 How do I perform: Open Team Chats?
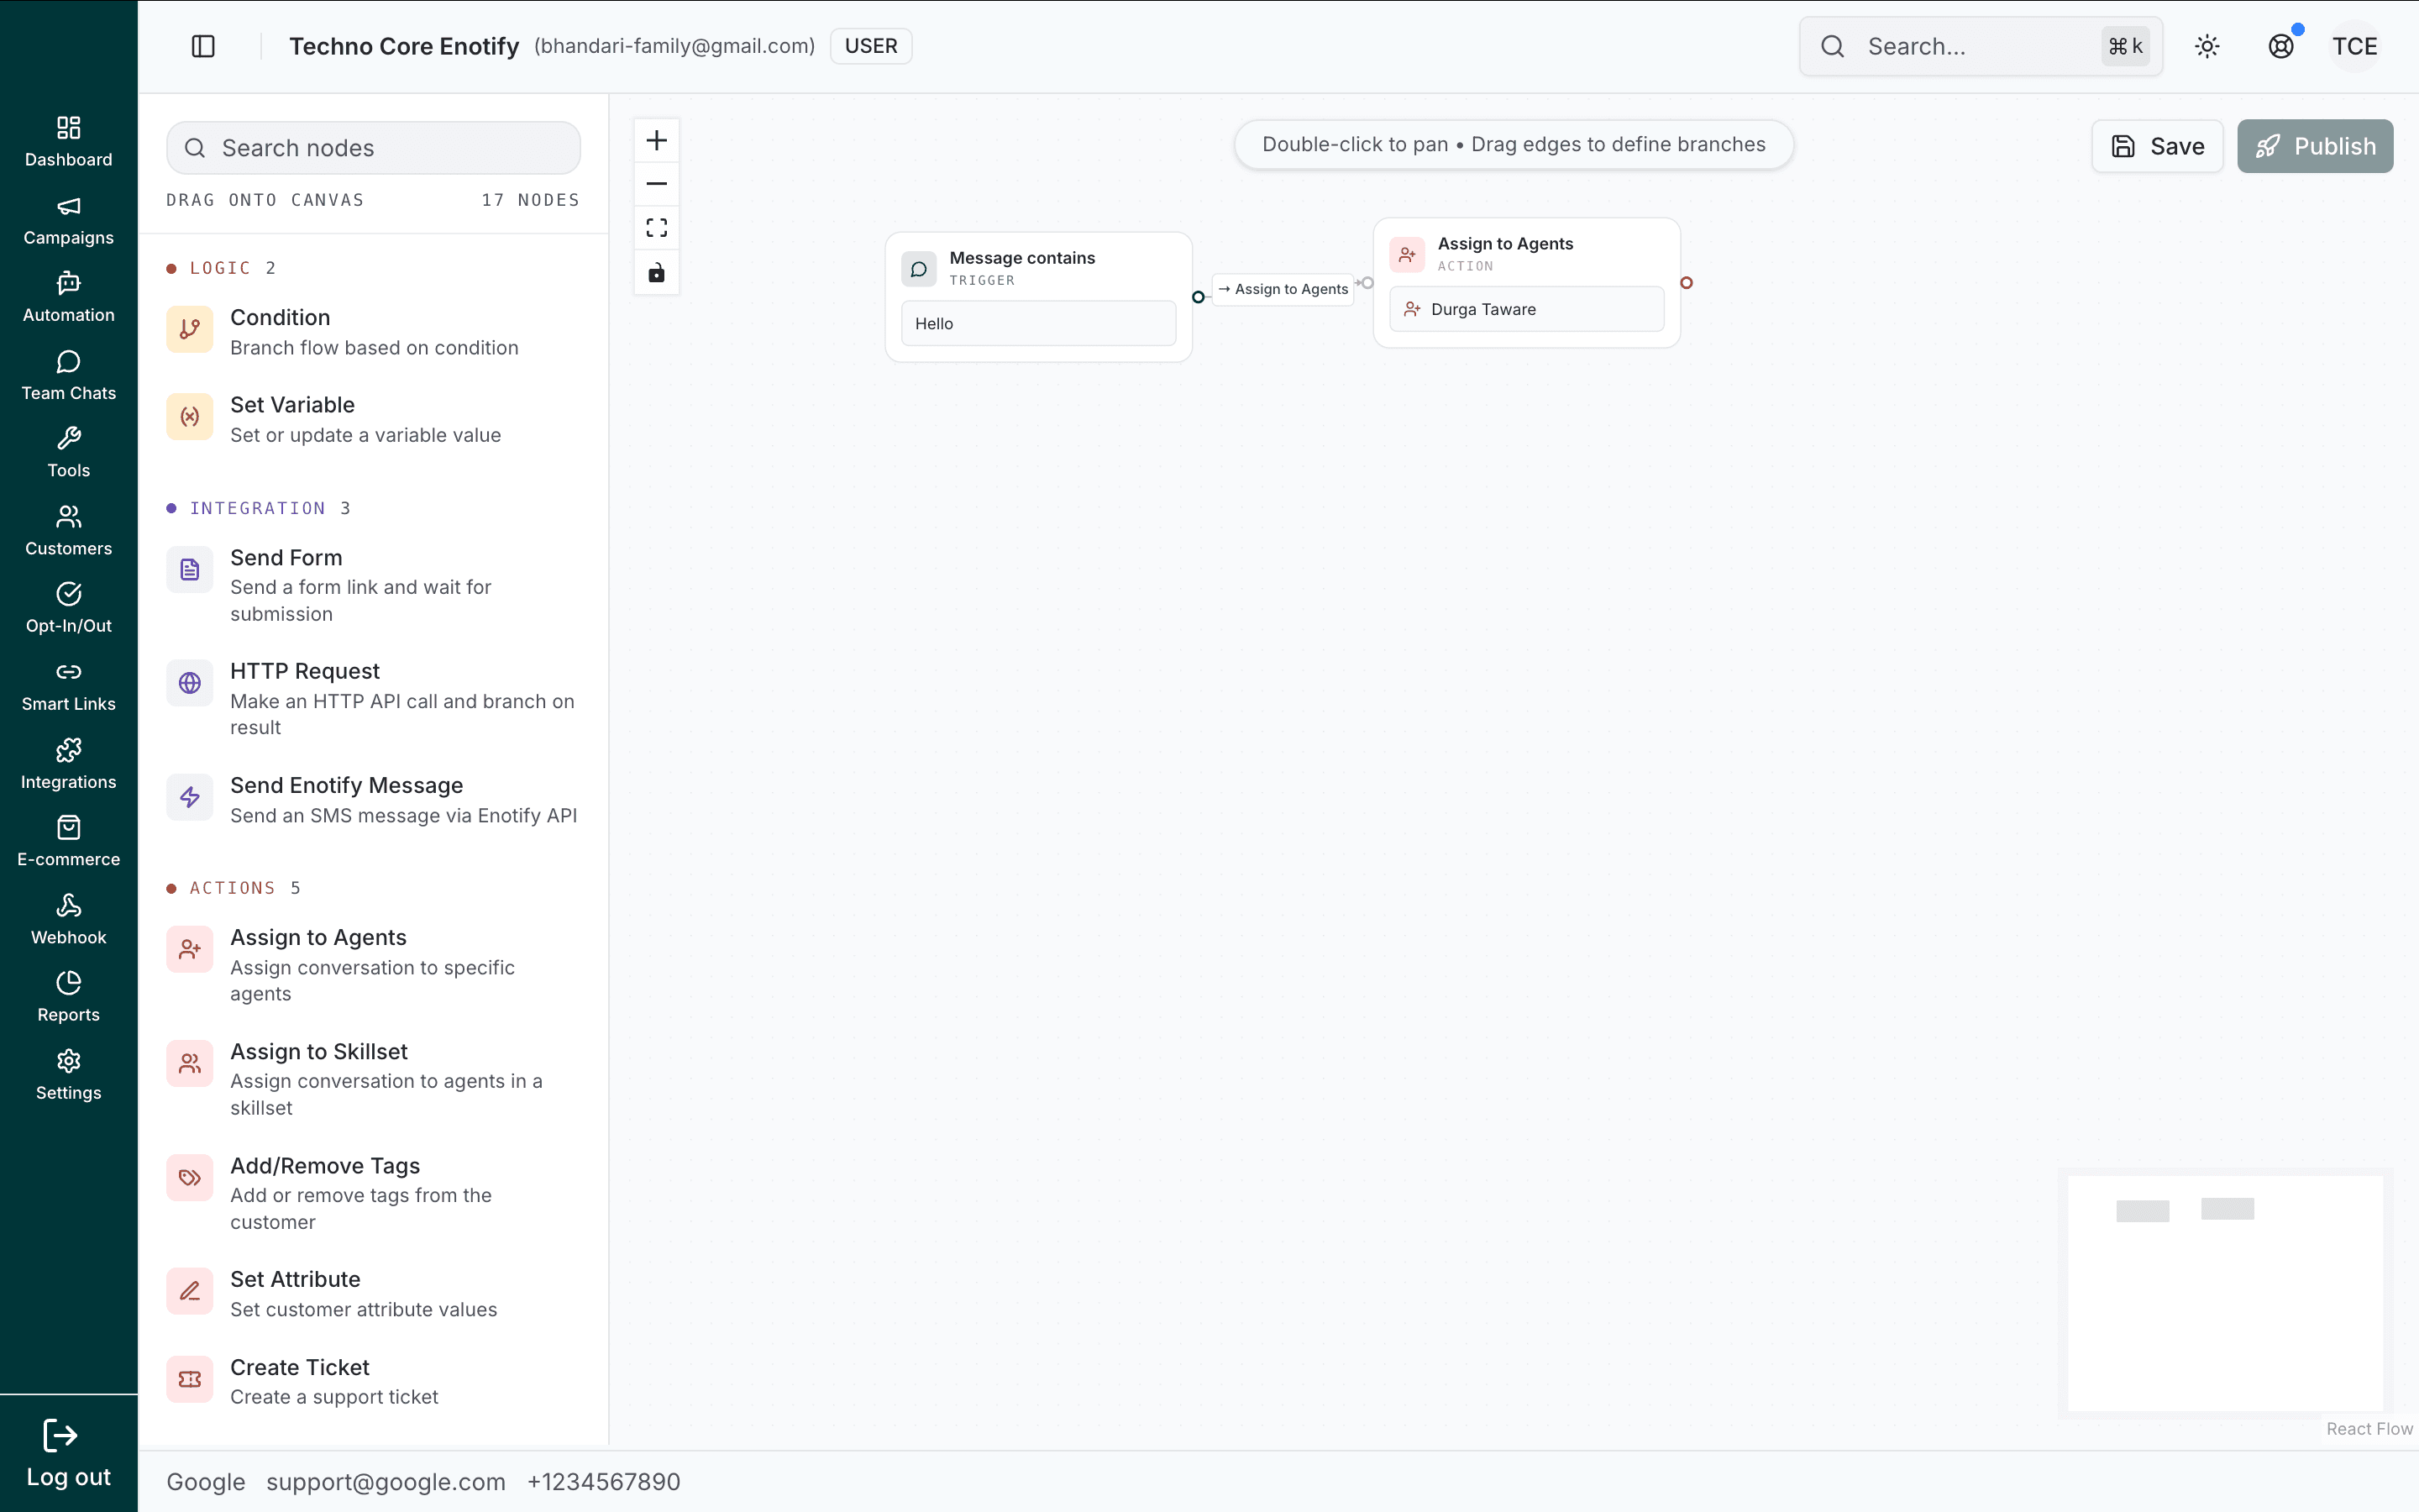pyautogui.click(x=68, y=376)
